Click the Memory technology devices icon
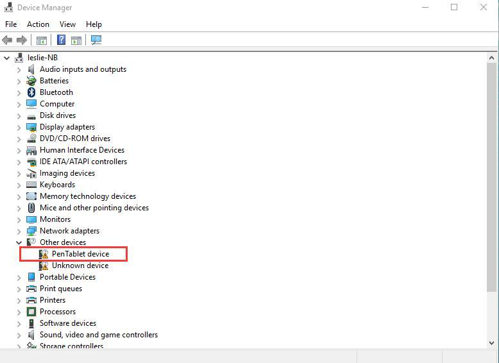Viewport: 499px width, 363px height. [x=31, y=196]
